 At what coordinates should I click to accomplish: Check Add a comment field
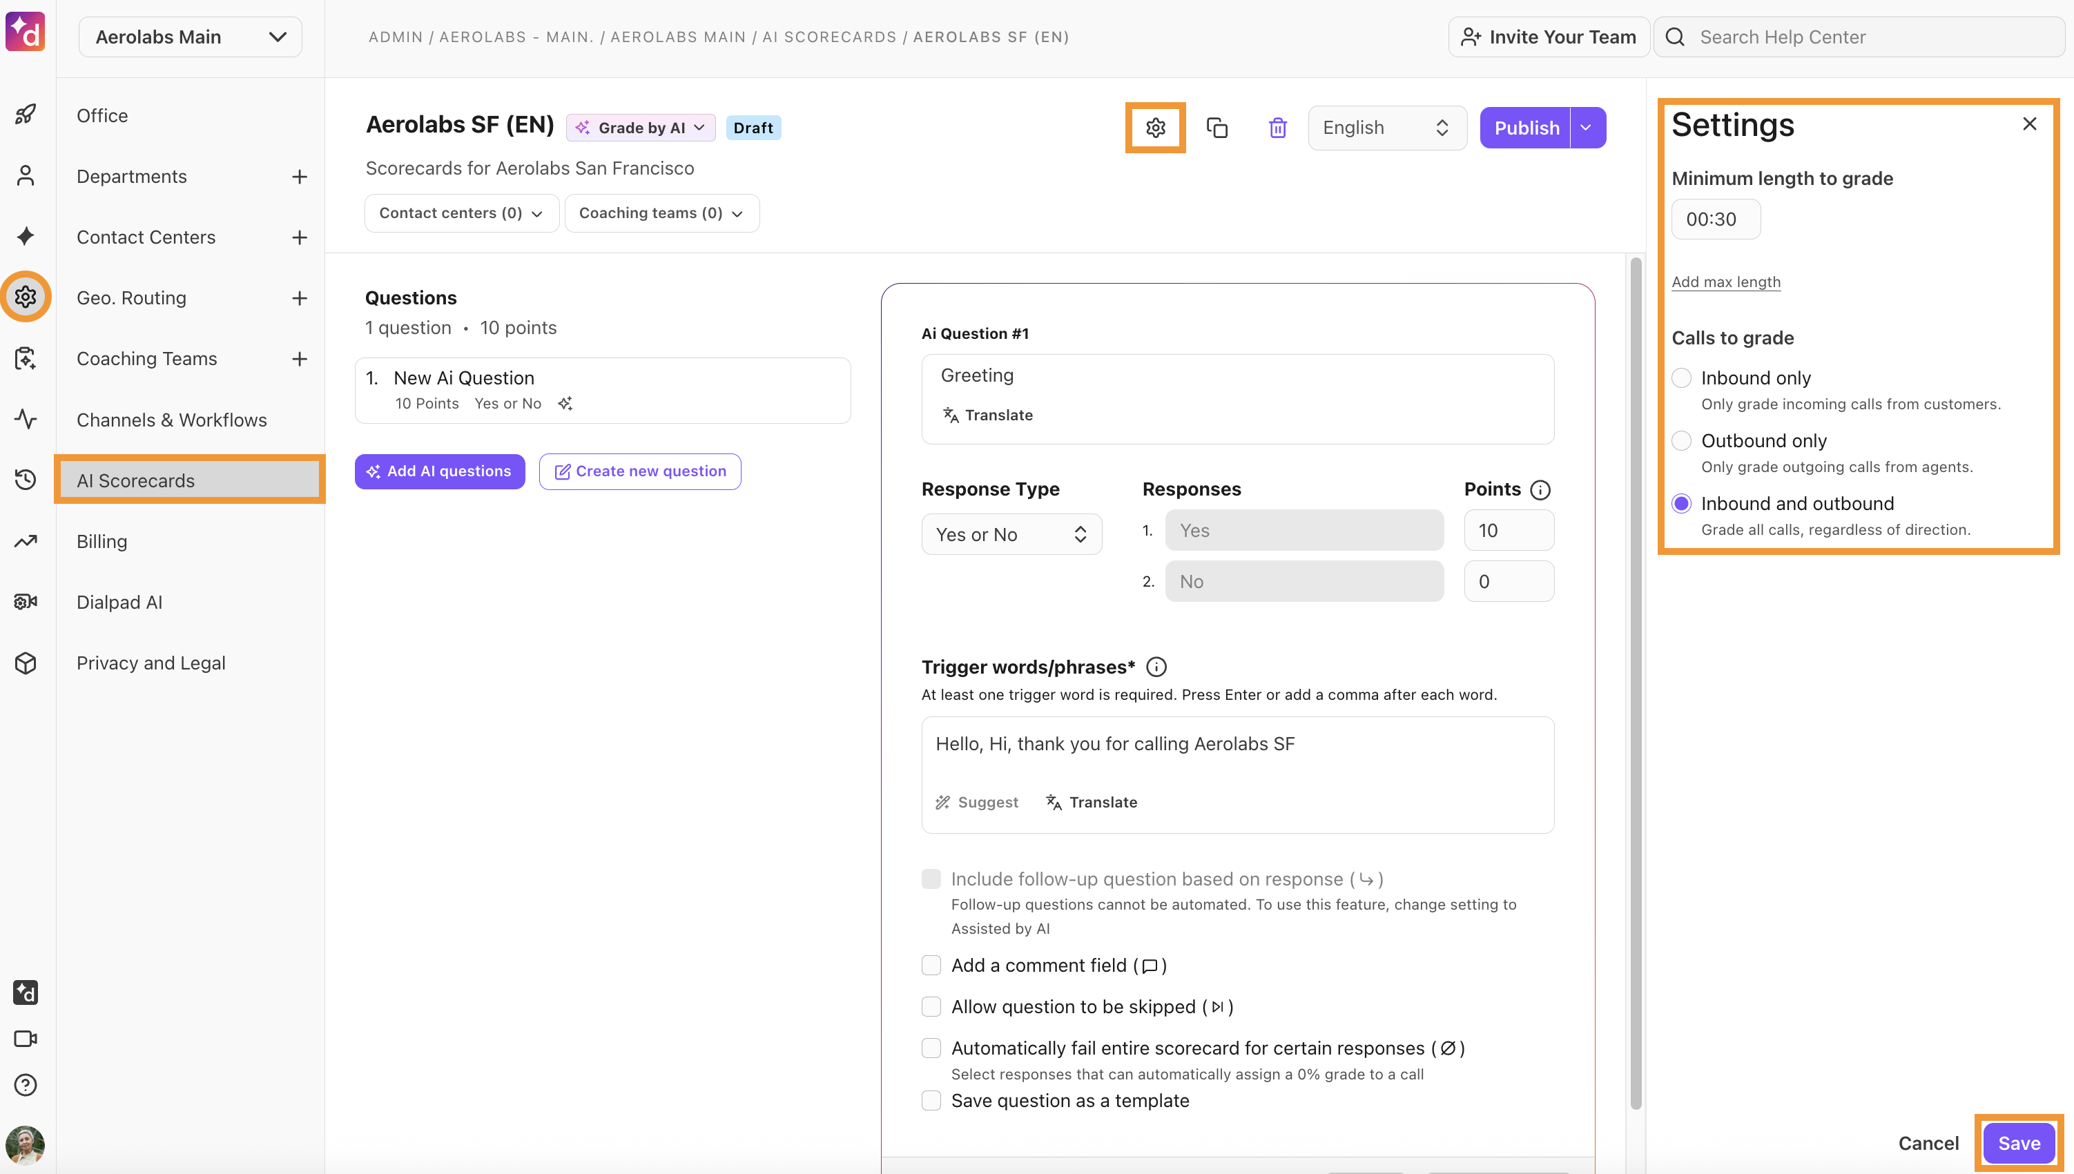tap(931, 965)
